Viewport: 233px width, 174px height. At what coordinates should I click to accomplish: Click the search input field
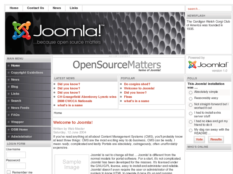pyautogui.click(x=209, y=9)
